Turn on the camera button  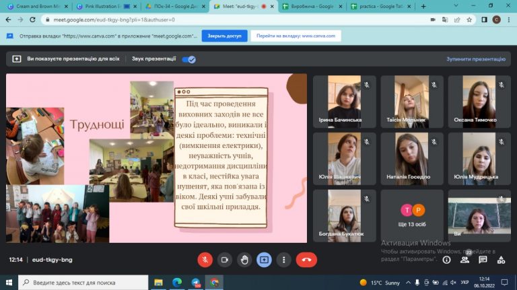click(x=225, y=260)
